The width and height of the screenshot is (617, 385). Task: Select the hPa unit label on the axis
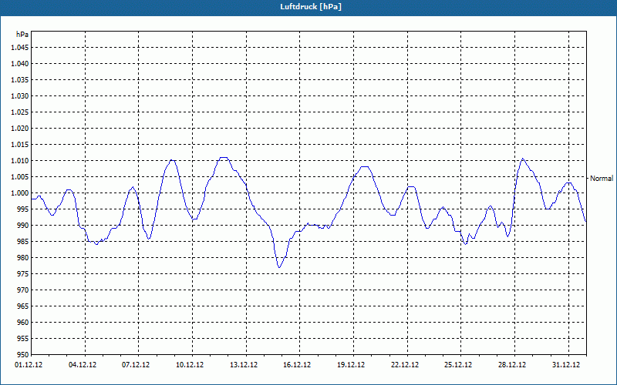tap(22, 35)
